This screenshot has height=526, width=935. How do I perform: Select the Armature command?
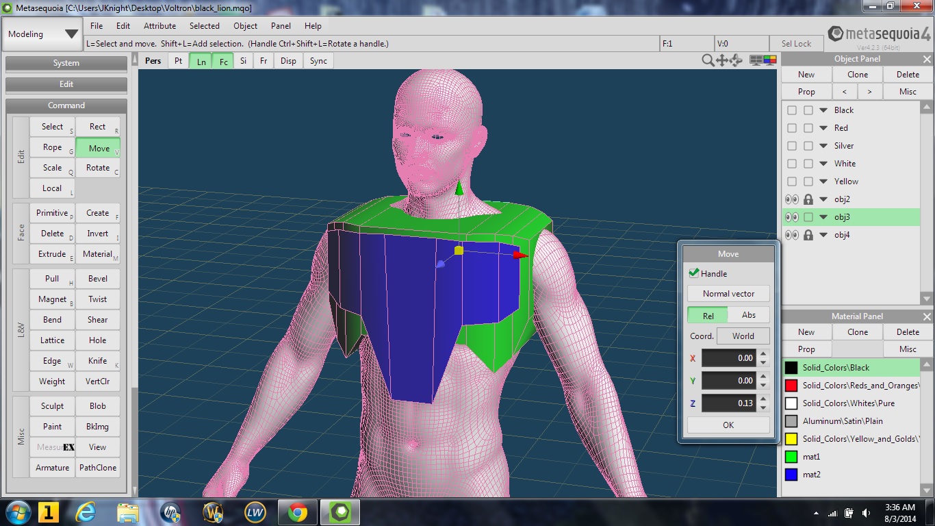click(x=53, y=468)
